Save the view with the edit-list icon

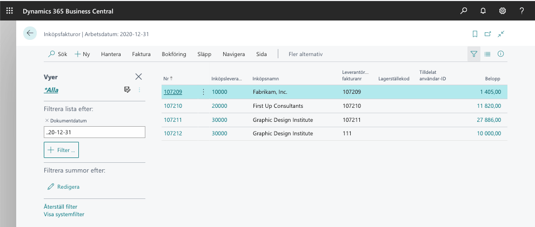[x=128, y=90]
